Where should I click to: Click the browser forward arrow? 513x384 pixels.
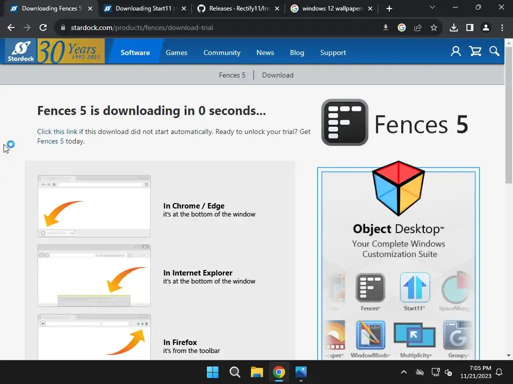(x=27, y=28)
